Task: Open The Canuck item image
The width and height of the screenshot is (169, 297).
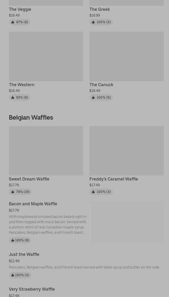Action: pos(126,56)
